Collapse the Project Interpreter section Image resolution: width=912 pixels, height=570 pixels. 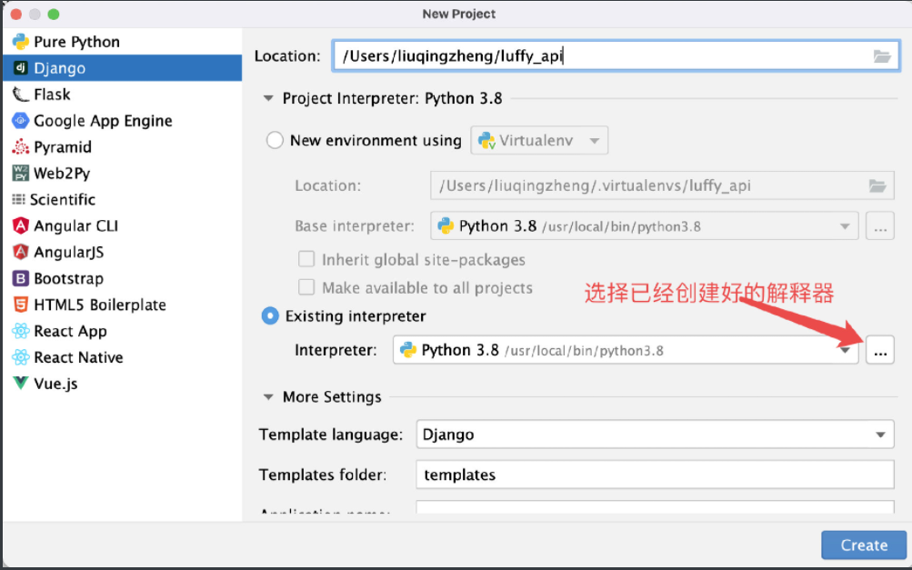(268, 98)
